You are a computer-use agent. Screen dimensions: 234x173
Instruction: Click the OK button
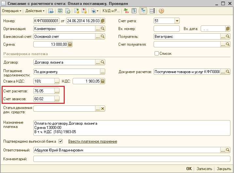[189, 169]
